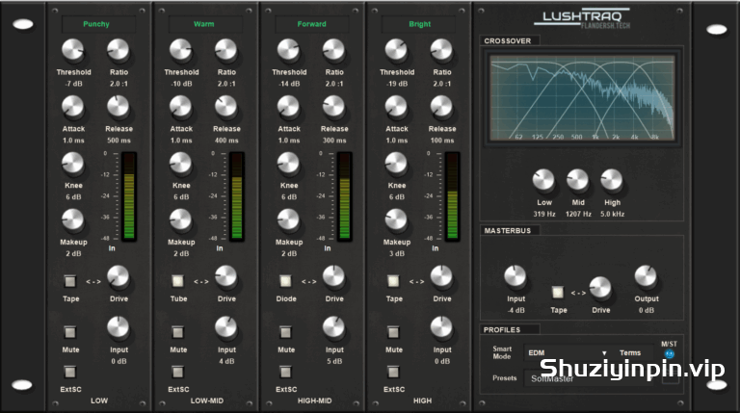Click the HIGH band Knee knob
The image size is (740, 413).
click(x=395, y=163)
